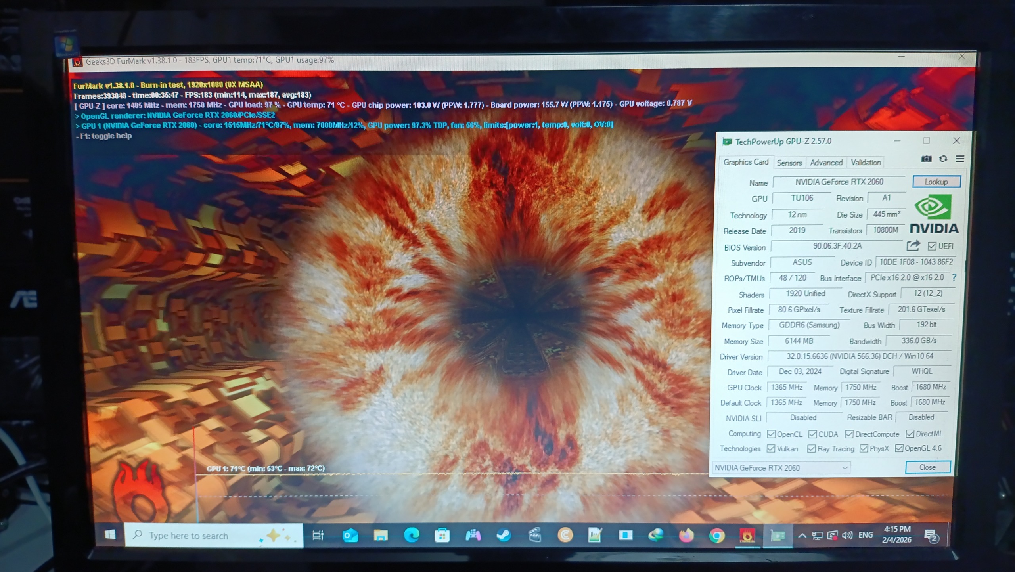Toggle the PhysX checkbox

(864, 448)
